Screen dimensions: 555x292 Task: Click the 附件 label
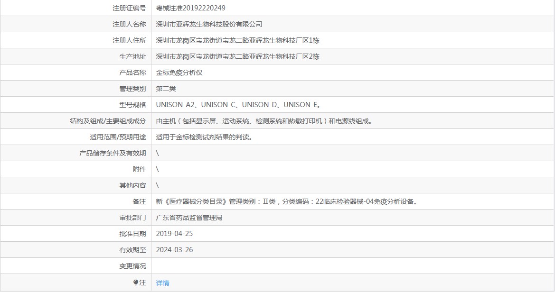(139, 169)
